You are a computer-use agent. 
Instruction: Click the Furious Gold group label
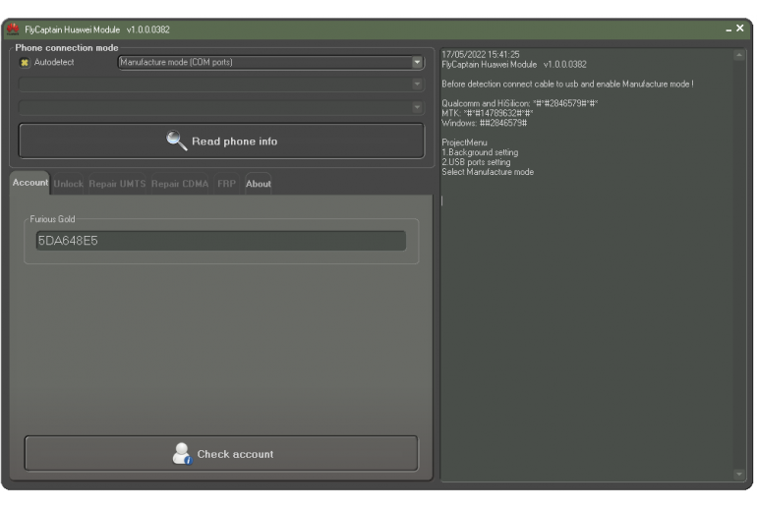click(x=52, y=219)
